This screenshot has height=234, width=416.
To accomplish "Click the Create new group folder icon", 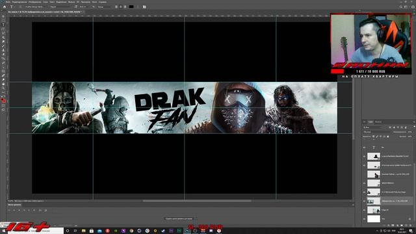I will [x=402, y=226].
